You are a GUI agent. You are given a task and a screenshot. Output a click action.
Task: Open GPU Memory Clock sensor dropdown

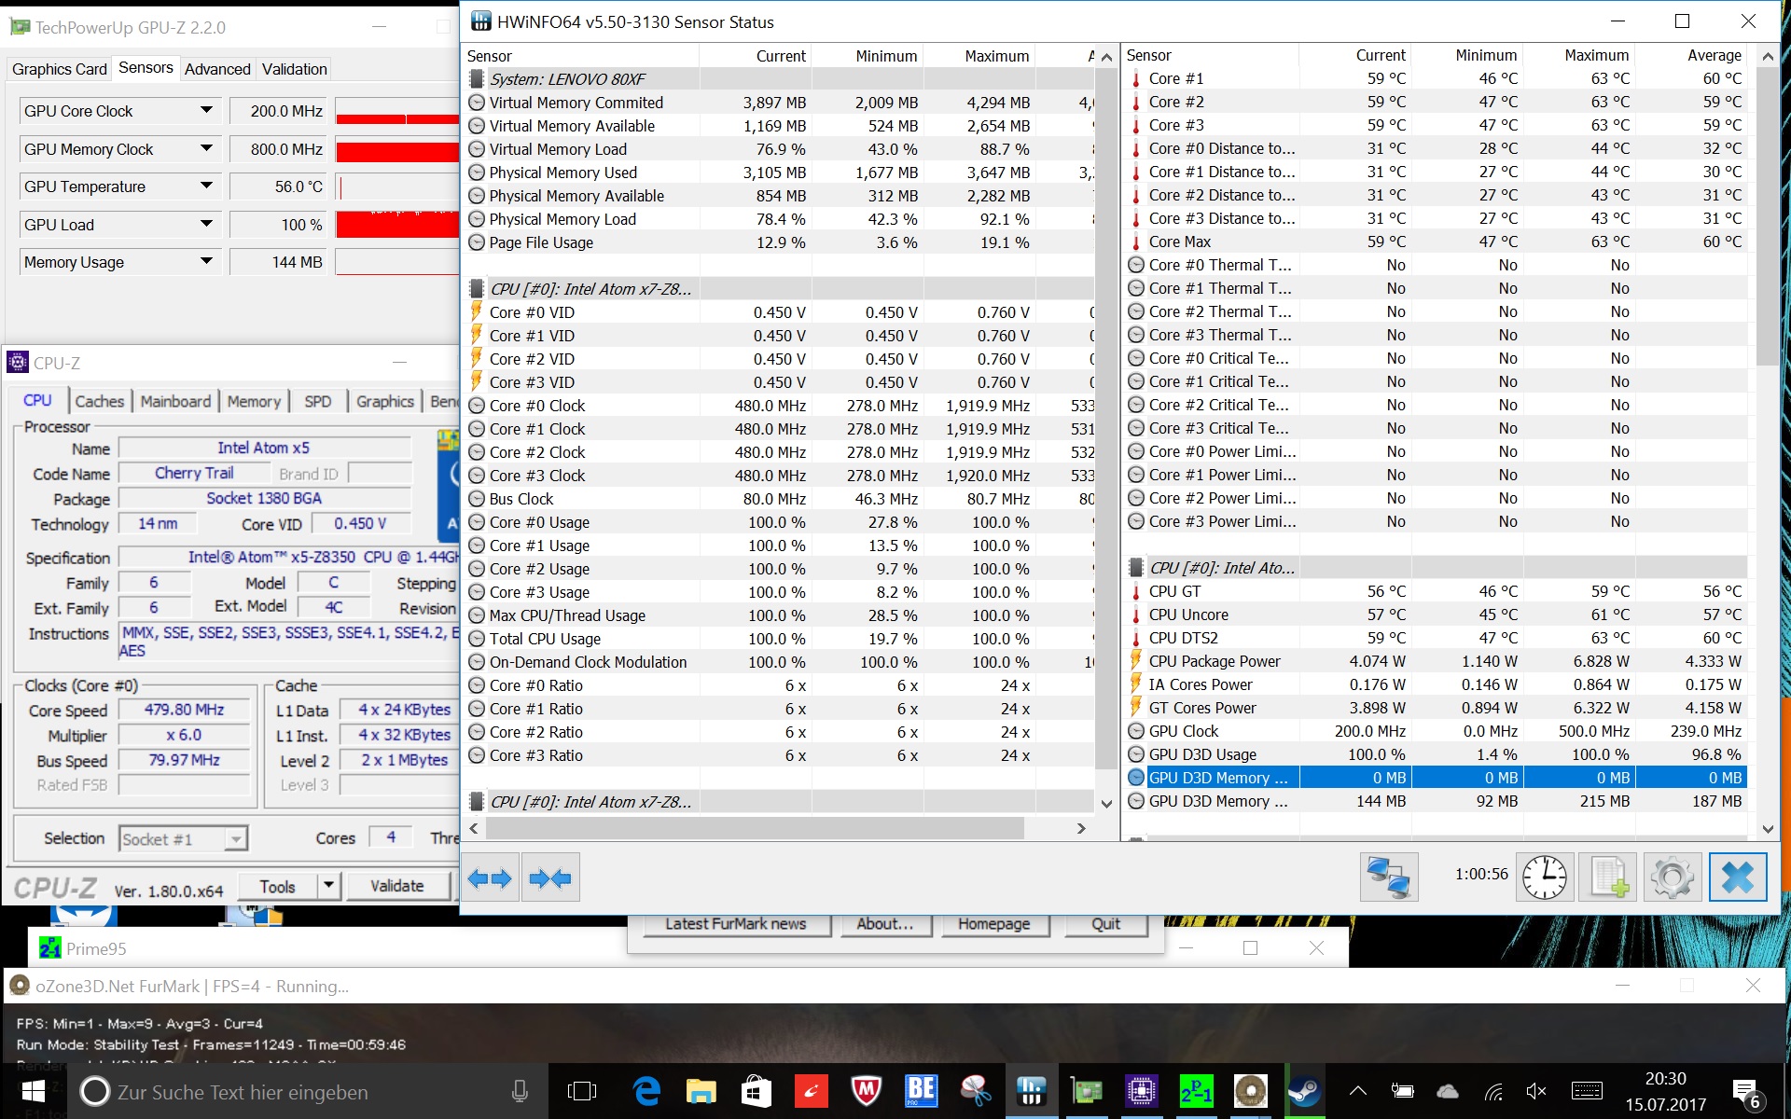pos(206,149)
